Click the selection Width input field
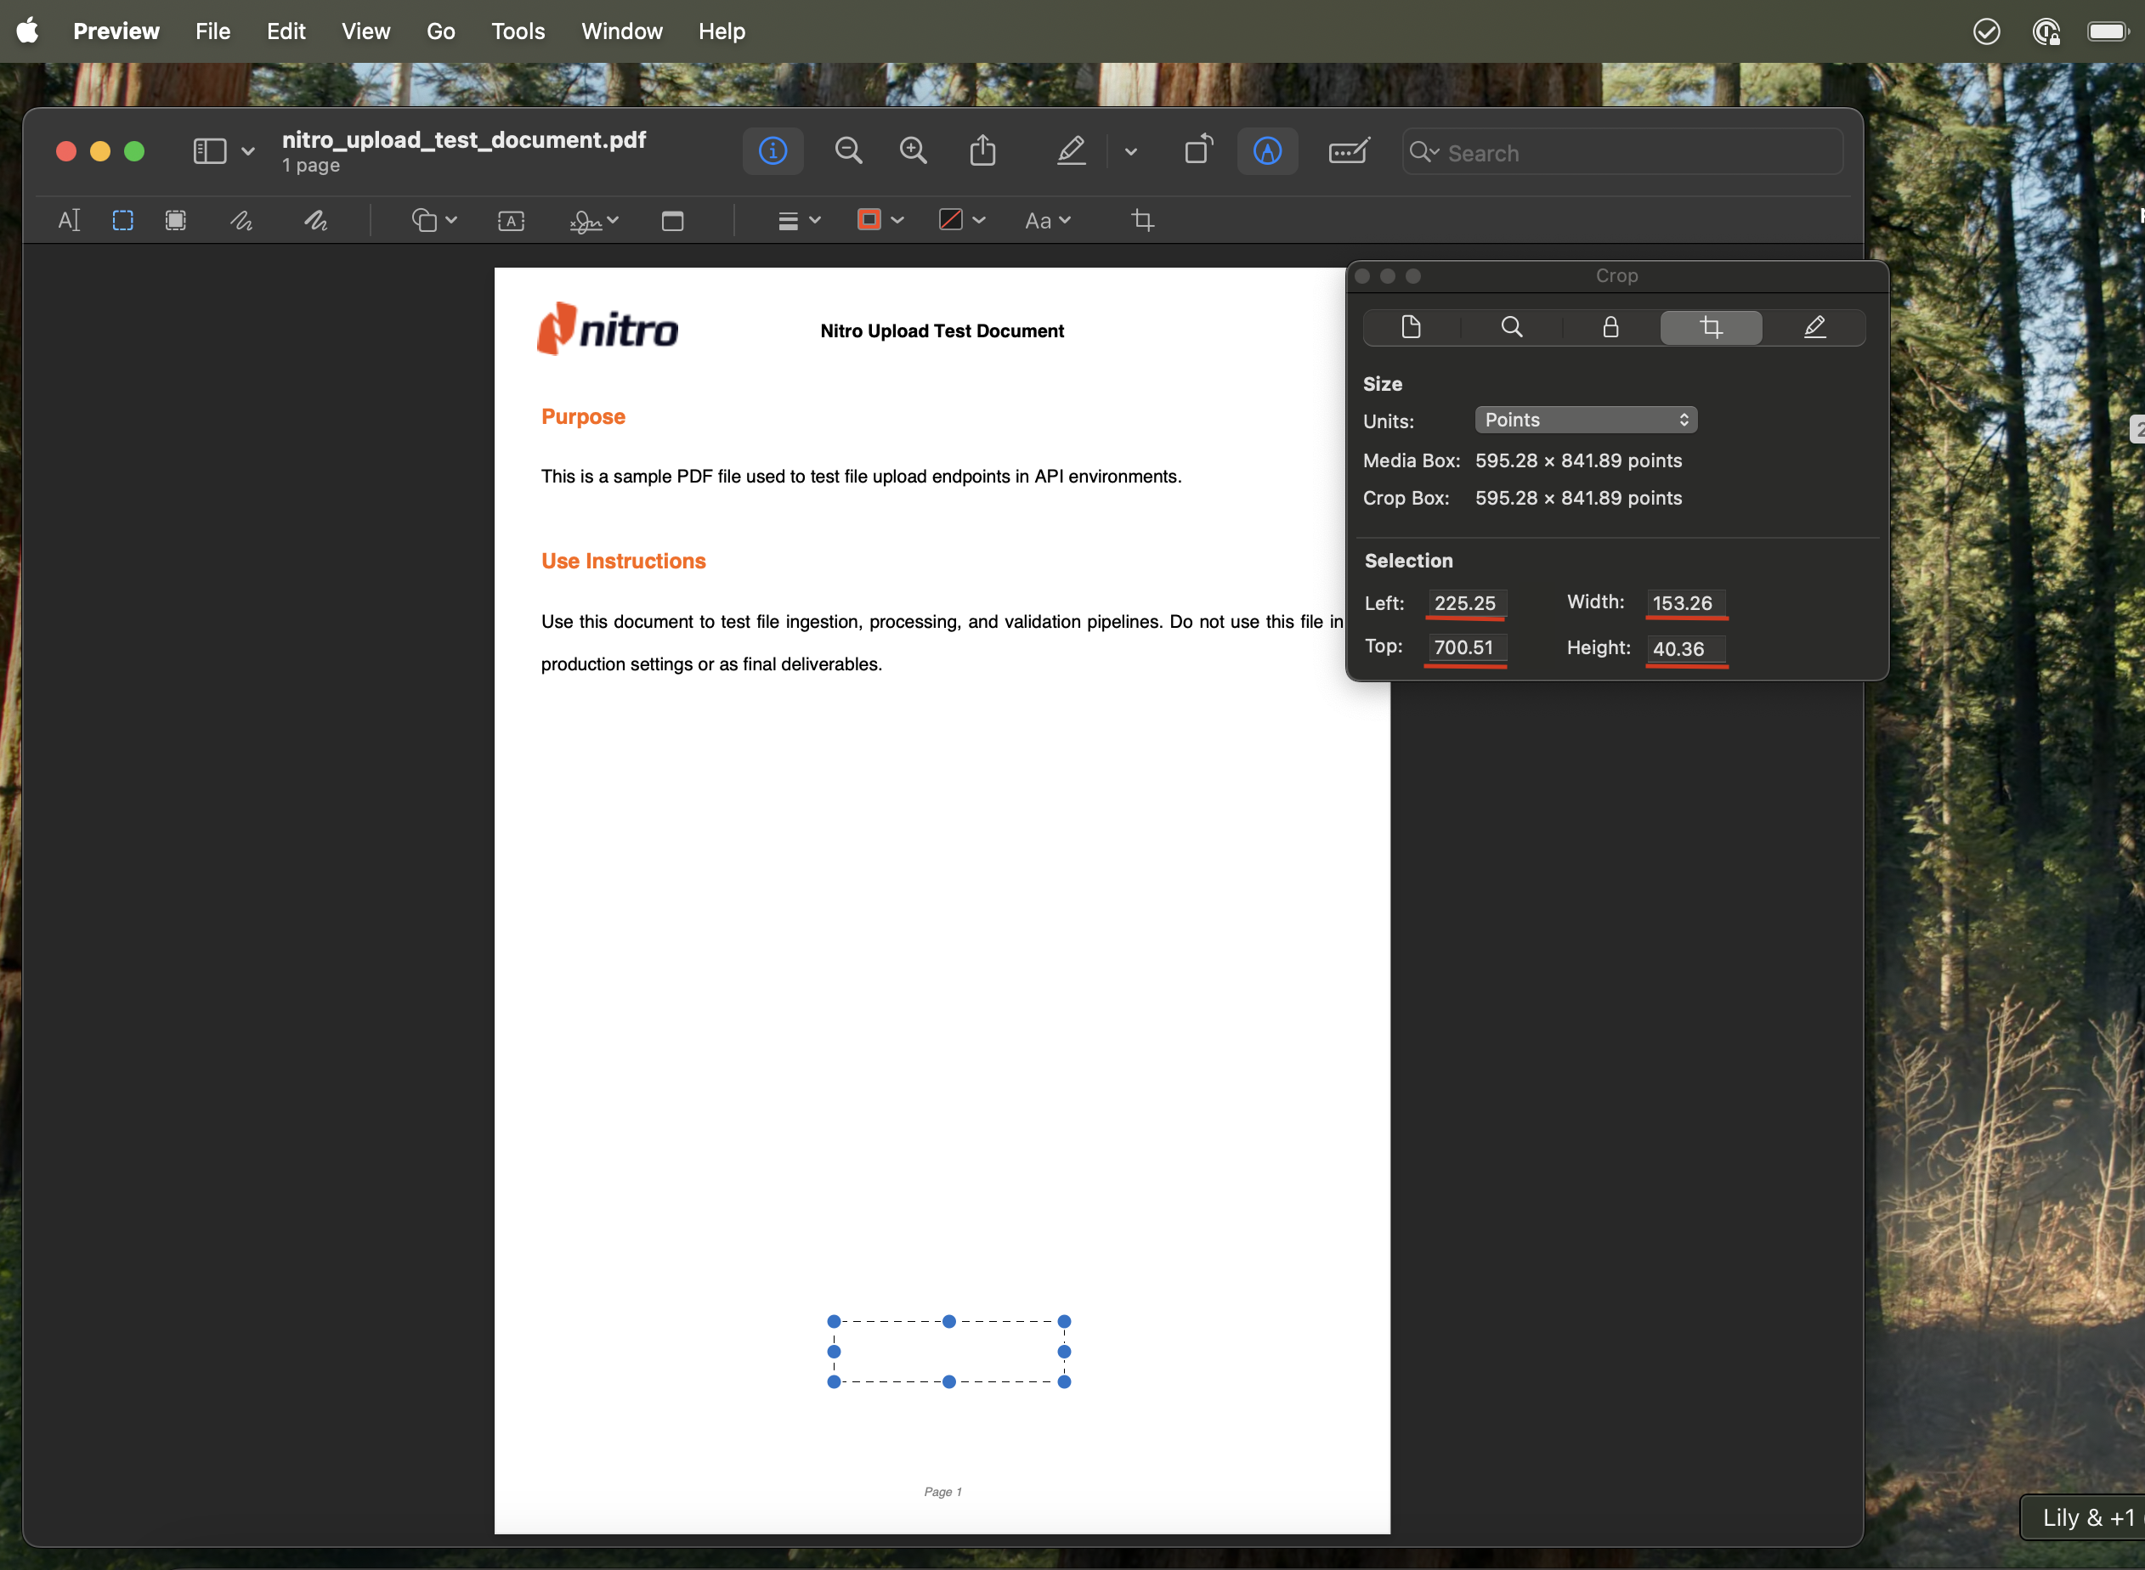2145x1570 pixels. [x=1685, y=603]
